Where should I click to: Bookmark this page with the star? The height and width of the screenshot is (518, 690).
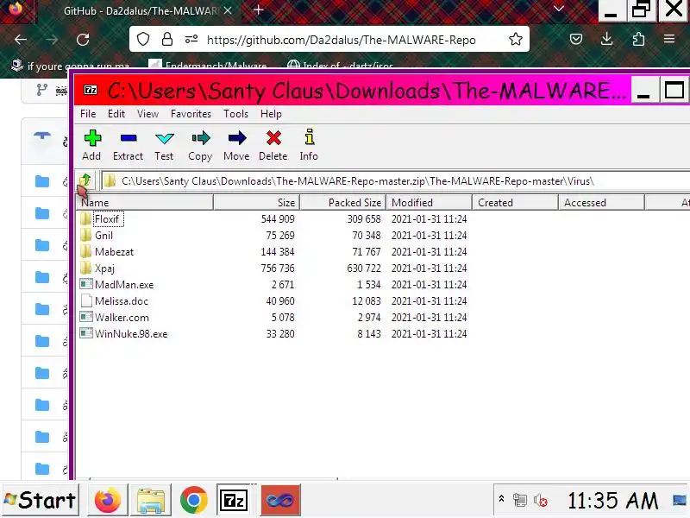tap(515, 40)
